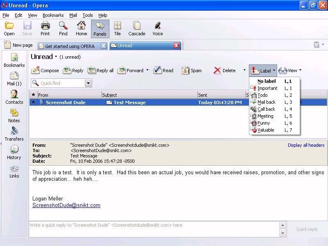
Task: Click the Voice toolbar icon
Action: [157, 29]
